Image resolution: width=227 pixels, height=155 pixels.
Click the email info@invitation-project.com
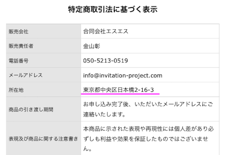tap(123, 76)
